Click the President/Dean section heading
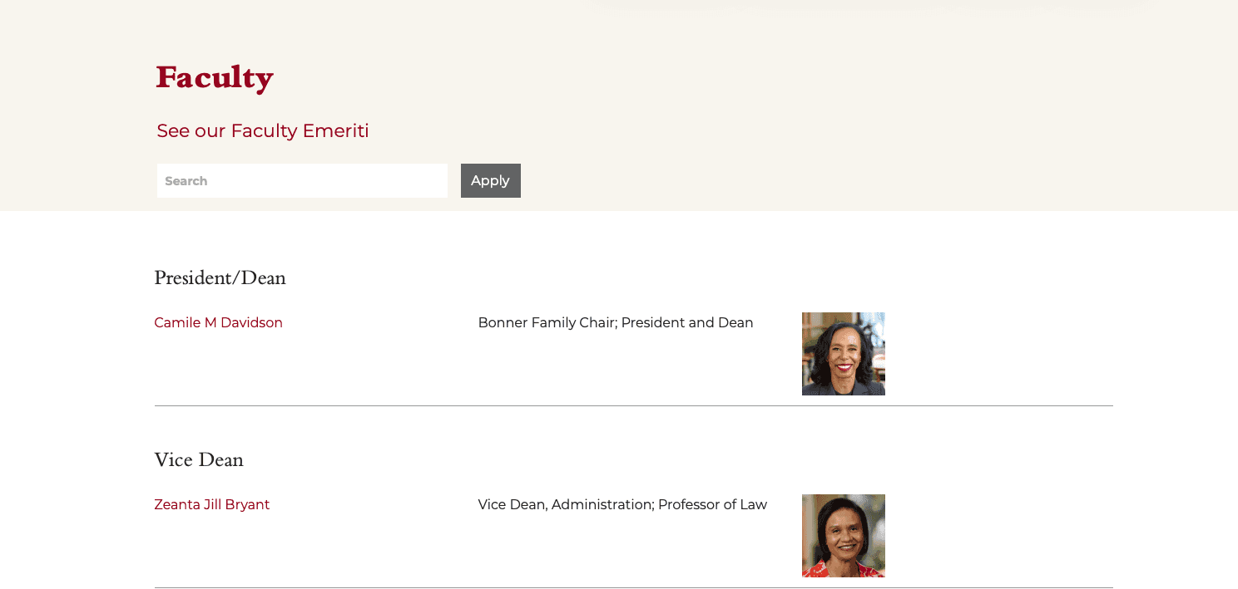The image size is (1238, 589). 220,278
